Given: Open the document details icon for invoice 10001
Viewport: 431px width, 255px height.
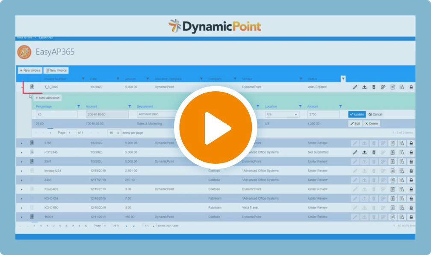Looking at the screenshot, I should point(392,217).
